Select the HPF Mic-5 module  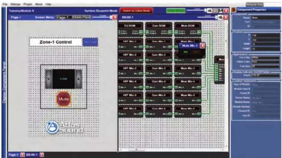click(x=131, y=98)
